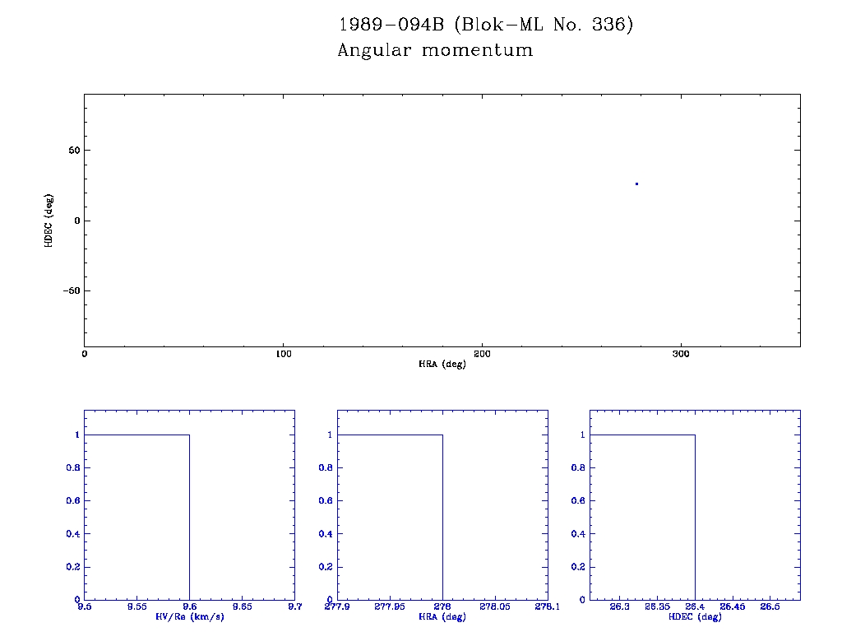Image resolution: width=842 pixels, height=632 pixels.
Task: Click the '100' tick label on the top plot
Action: (283, 355)
